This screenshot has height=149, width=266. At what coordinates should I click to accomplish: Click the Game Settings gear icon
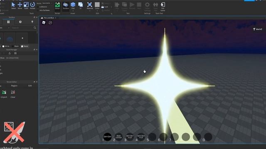[x=147, y=5]
